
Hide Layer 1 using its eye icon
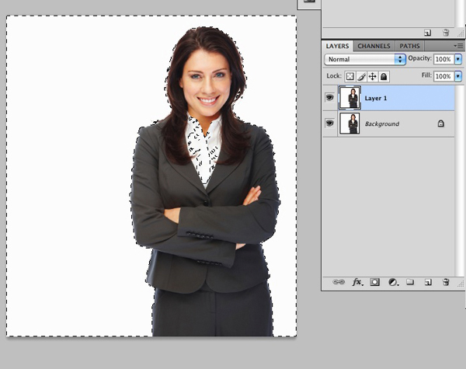click(x=329, y=98)
